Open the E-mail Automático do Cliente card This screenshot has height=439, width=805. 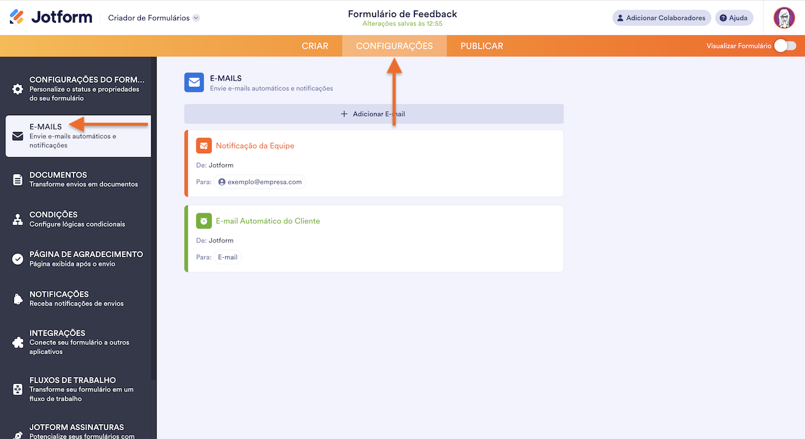click(374, 238)
